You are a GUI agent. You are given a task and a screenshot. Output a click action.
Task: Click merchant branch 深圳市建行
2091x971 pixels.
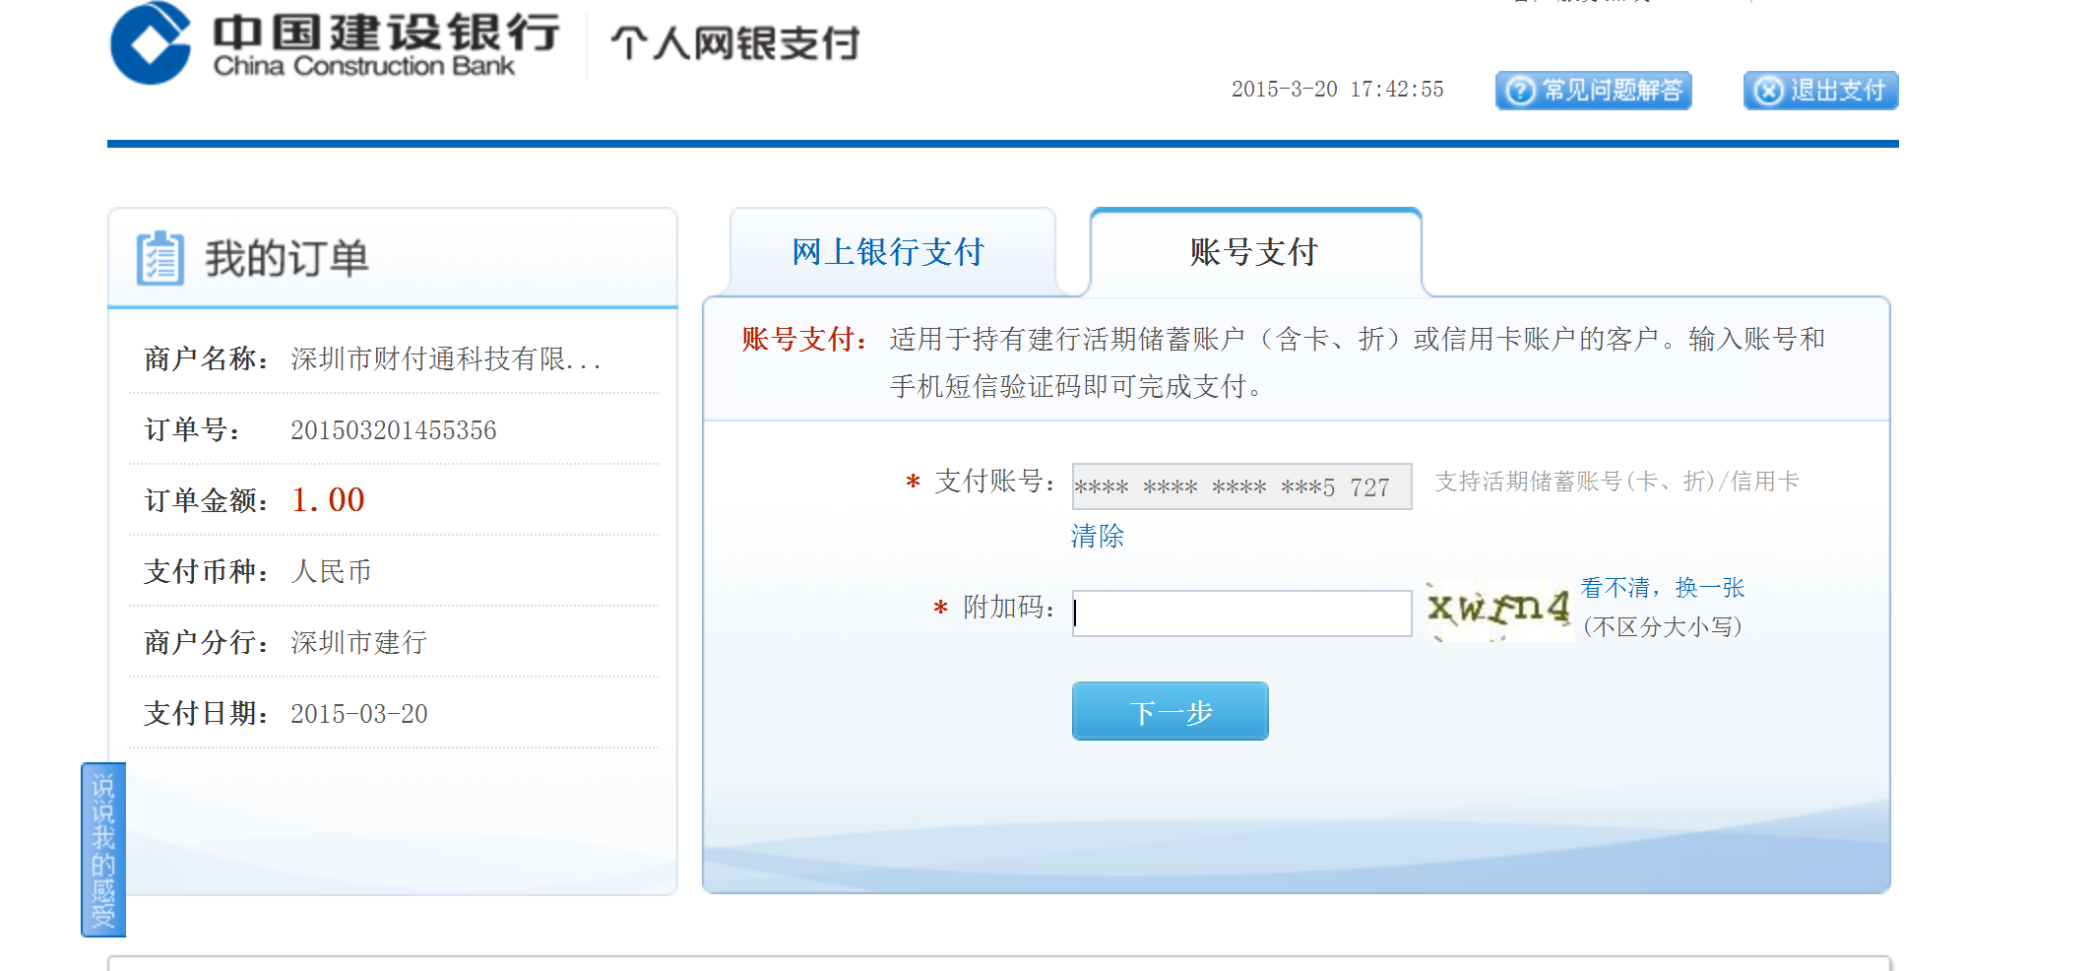tap(359, 642)
